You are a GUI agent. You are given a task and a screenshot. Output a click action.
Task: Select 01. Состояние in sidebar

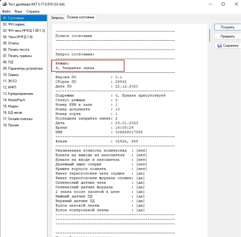[24, 18]
